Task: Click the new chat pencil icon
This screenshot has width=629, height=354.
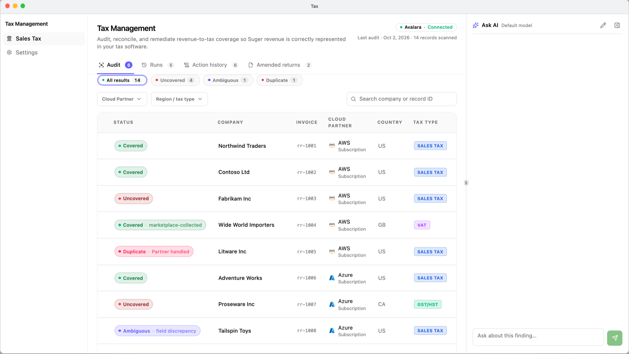Action: coord(603,25)
